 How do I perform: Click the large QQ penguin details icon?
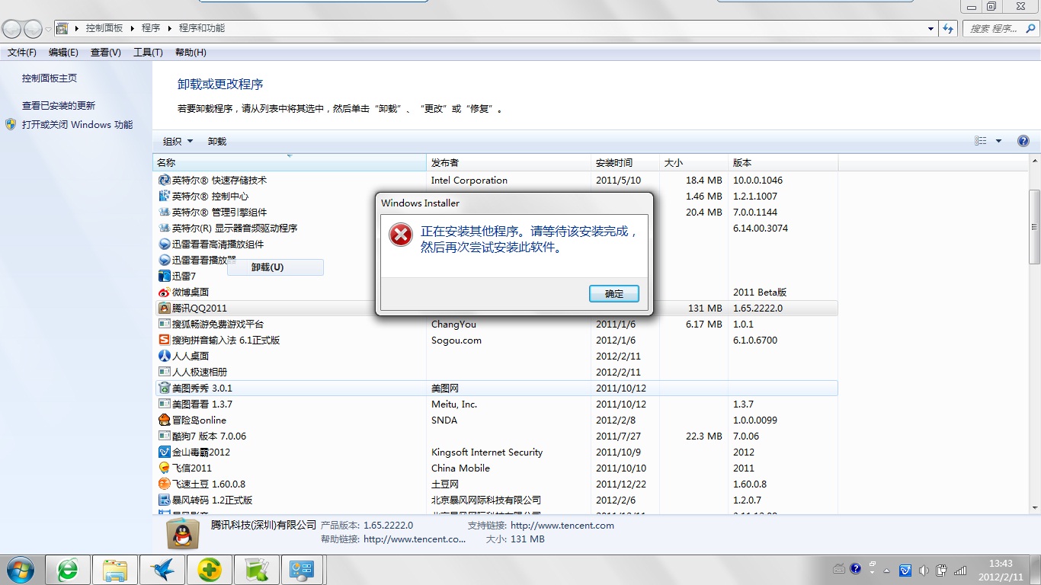coord(183,535)
